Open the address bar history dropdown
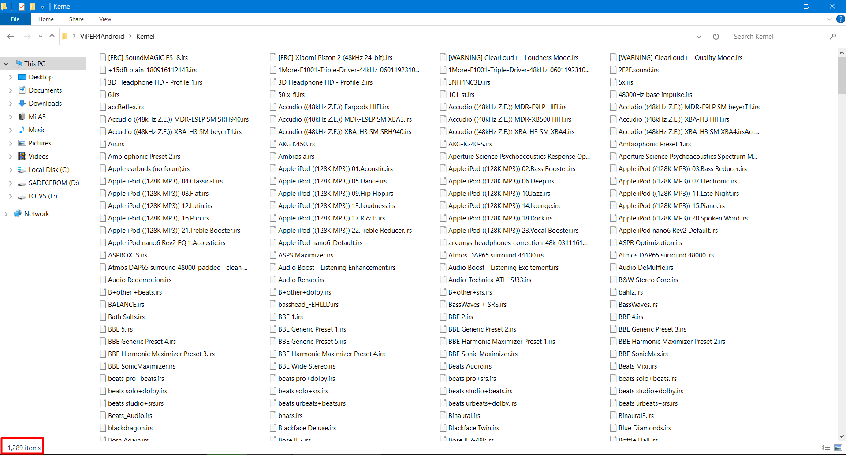846x455 pixels. click(699, 37)
